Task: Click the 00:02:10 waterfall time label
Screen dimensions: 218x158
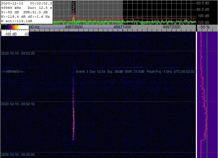Action: pos(18,104)
